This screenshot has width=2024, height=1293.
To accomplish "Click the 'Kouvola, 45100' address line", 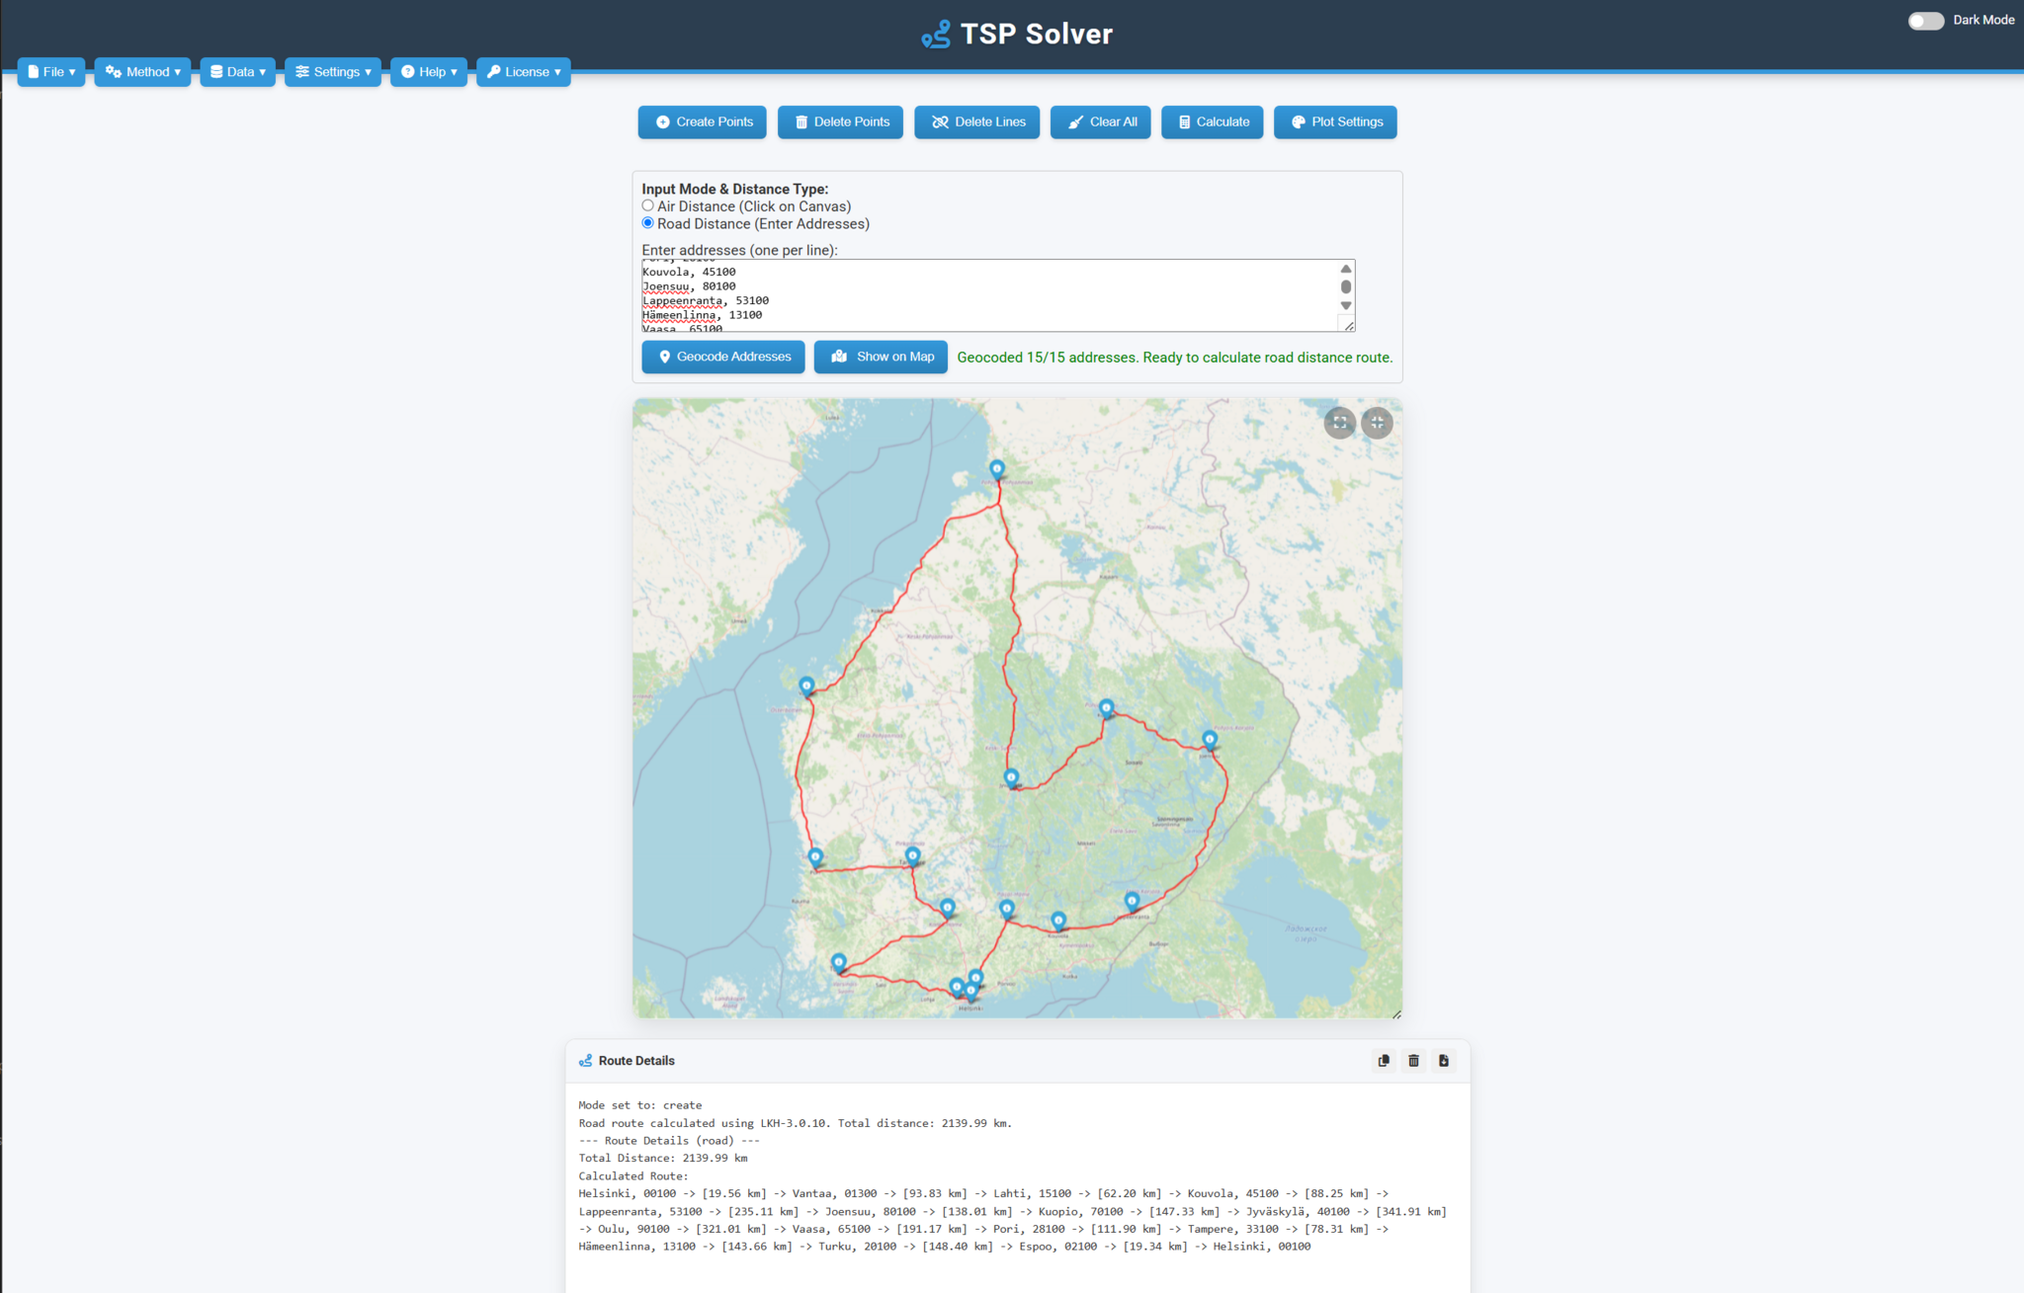I will (689, 272).
